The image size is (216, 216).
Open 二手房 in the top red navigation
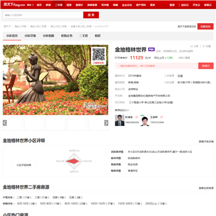(x=59, y=5)
